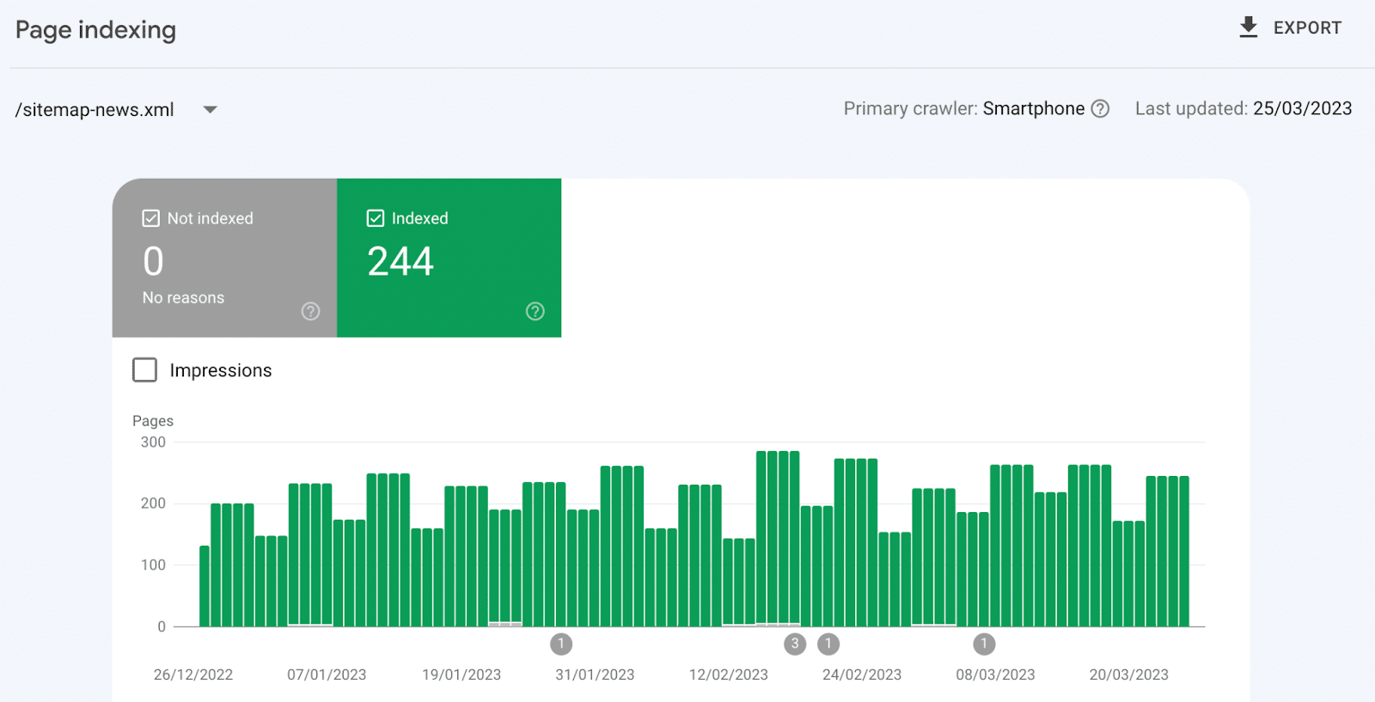Click annotation marker numbered 3 on timeline
Screen dimensions: 1375x702
click(795, 644)
